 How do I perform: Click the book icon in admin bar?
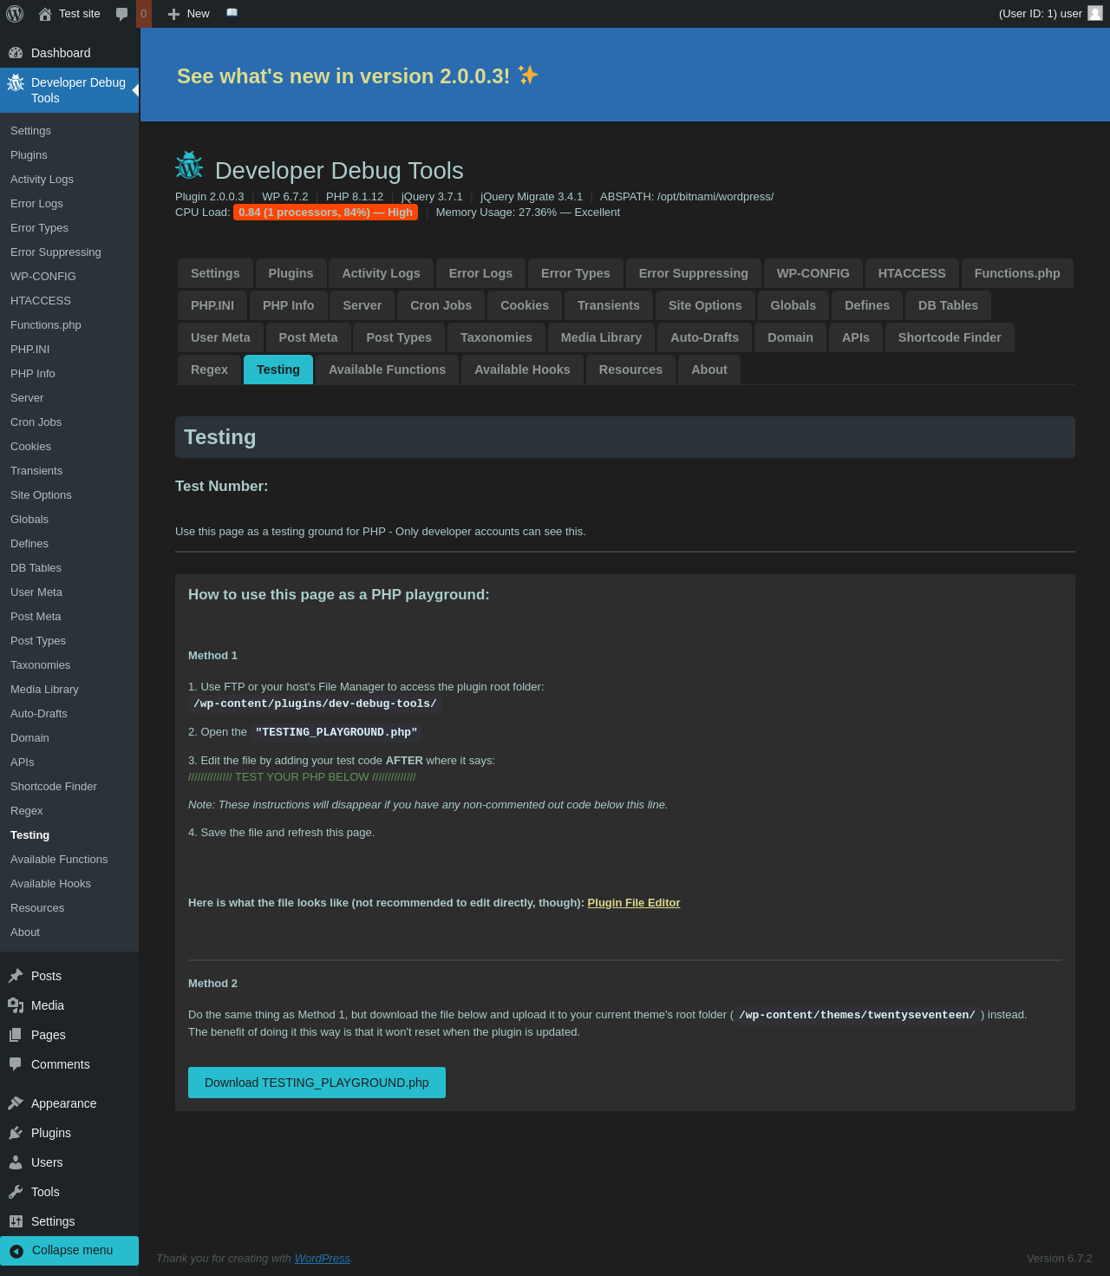click(x=232, y=12)
